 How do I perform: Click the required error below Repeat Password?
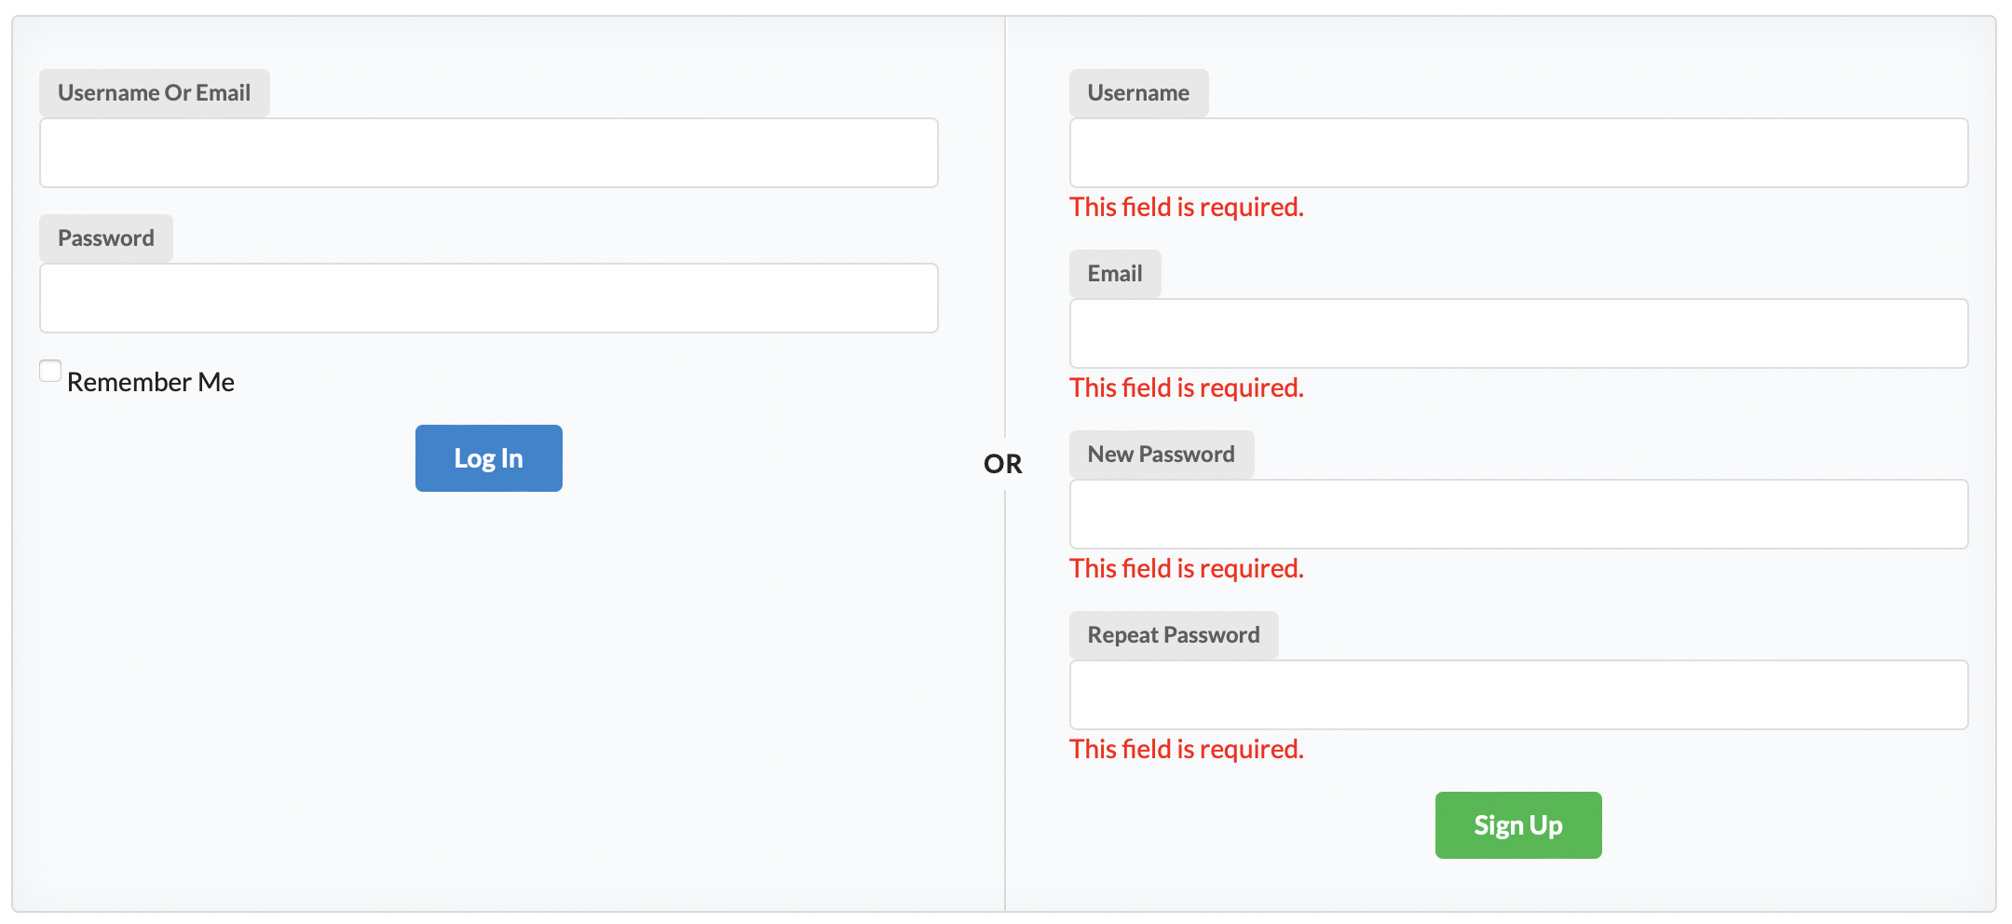point(1186,748)
